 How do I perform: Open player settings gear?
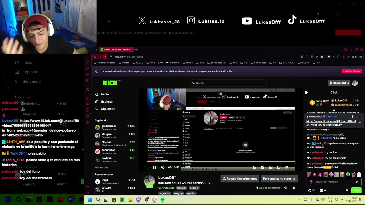(x=287, y=167)
